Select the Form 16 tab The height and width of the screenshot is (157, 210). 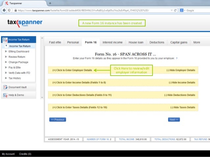91,42
